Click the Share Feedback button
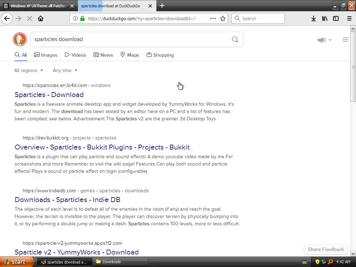 (x=326, y=249)
